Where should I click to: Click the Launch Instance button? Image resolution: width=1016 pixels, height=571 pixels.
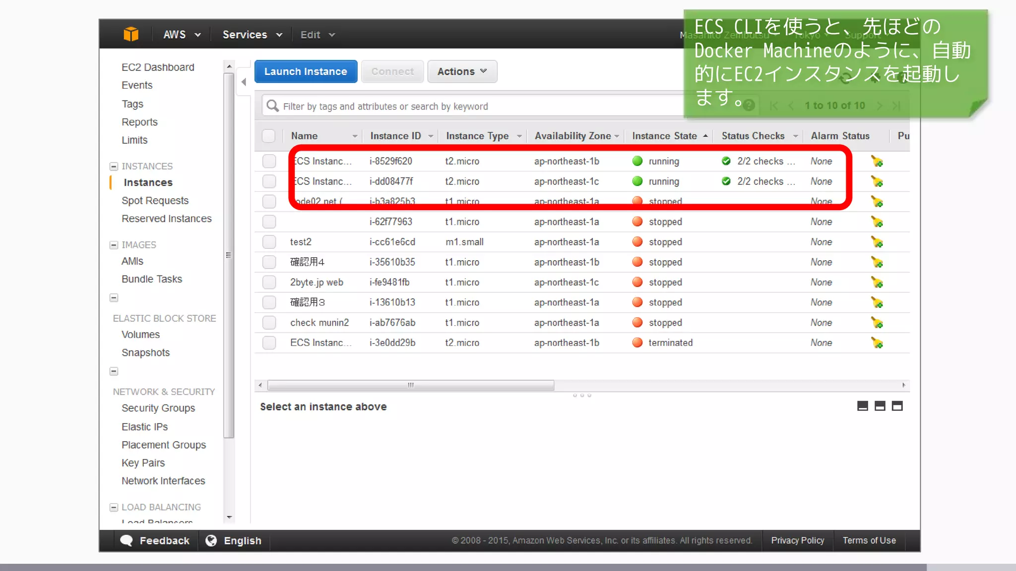(306, 71)
